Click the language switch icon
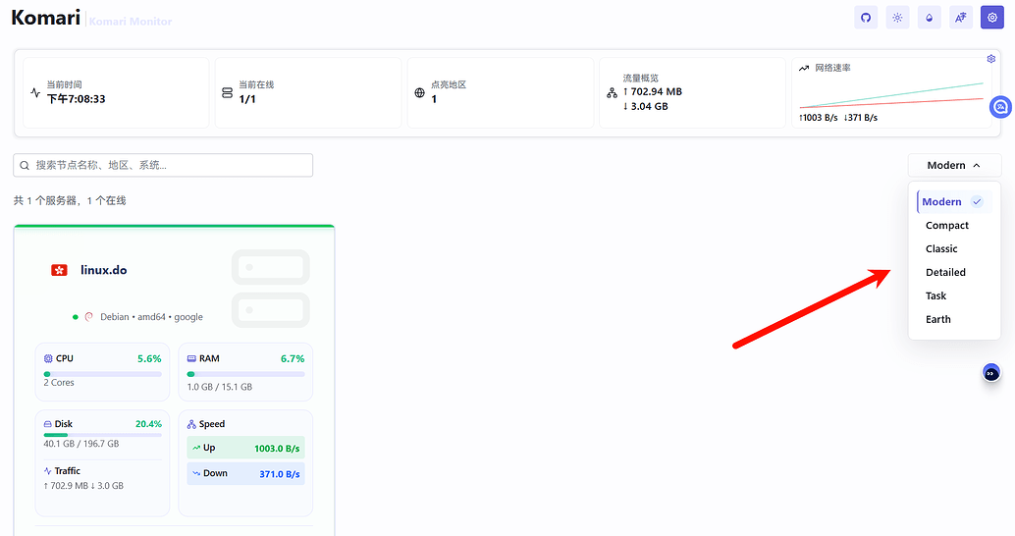Screen dimensions: 1015x536 coord(960,18)
